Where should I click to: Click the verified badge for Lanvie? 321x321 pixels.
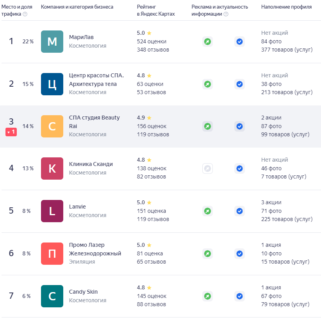239,211
